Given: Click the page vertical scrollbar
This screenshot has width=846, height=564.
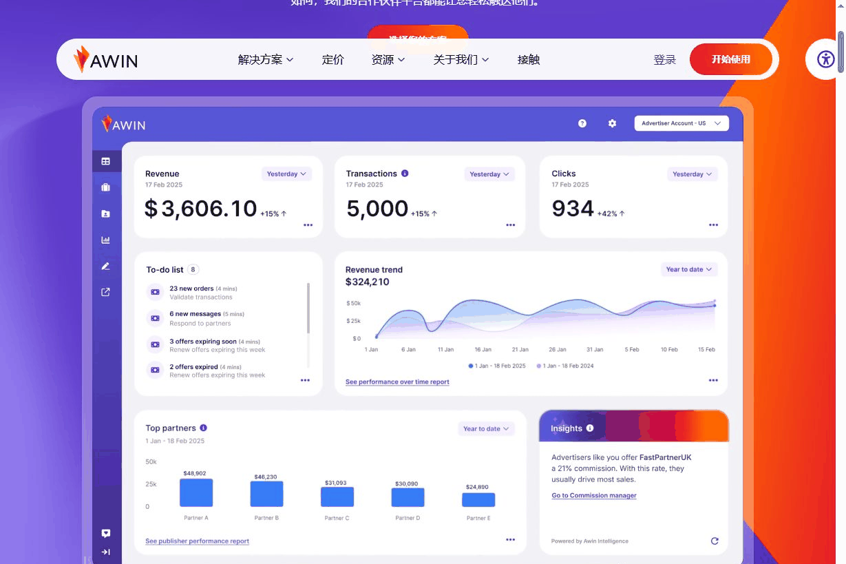Looking at the screenshot, I should [x=840, y=52].
